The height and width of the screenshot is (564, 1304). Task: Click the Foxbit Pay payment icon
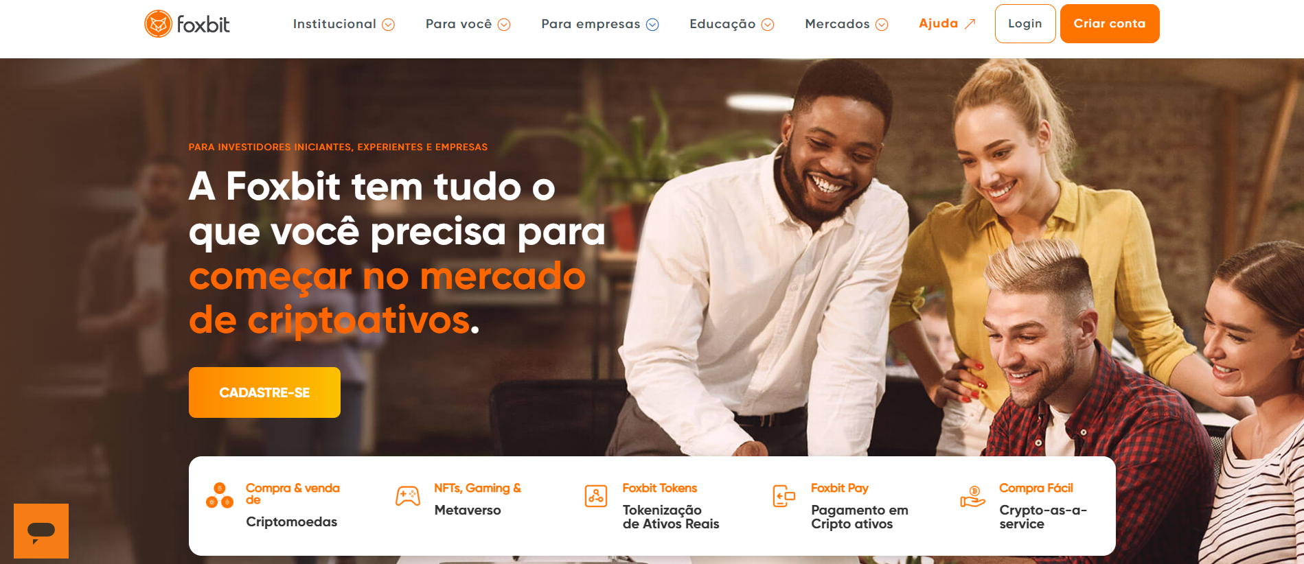[784, 495]
